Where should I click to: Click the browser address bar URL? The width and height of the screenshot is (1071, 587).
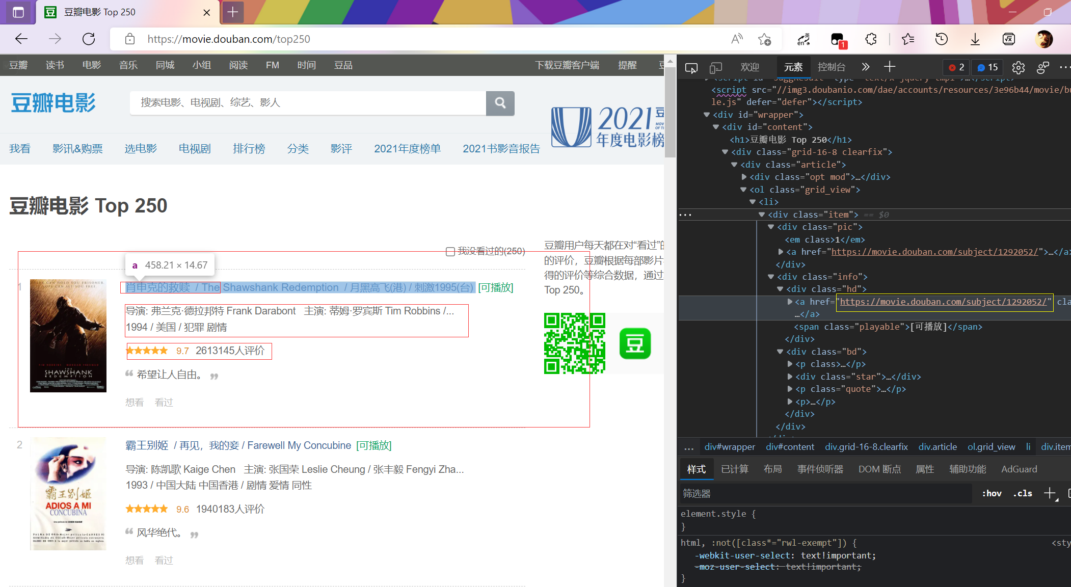[x=228, y=39]
